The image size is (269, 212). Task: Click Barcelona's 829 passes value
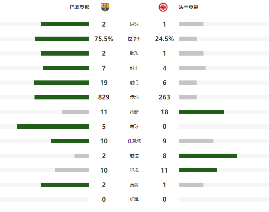pyautogui.click(x=104, y=97)
